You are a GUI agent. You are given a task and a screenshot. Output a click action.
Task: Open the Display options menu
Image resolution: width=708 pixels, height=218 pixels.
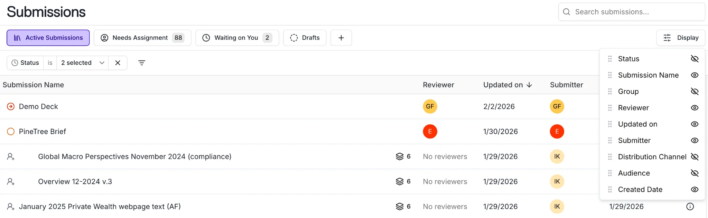tap(681, 38)
